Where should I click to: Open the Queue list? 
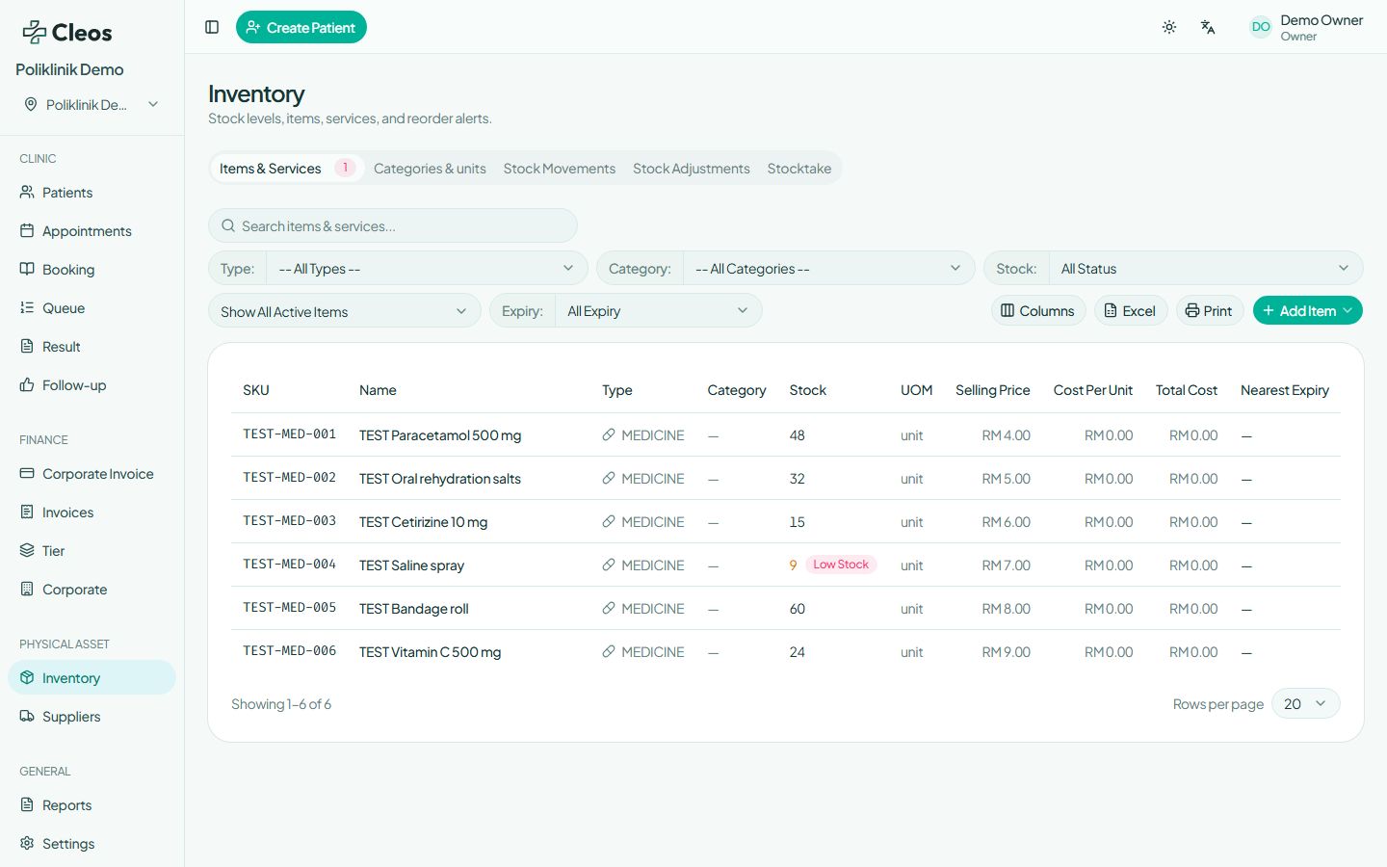(x=92, y=308)
